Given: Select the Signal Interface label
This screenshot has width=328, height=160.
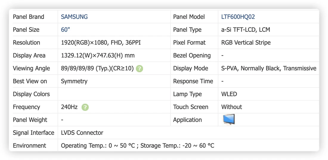Looking at the screenshot, I should (33, 133).
